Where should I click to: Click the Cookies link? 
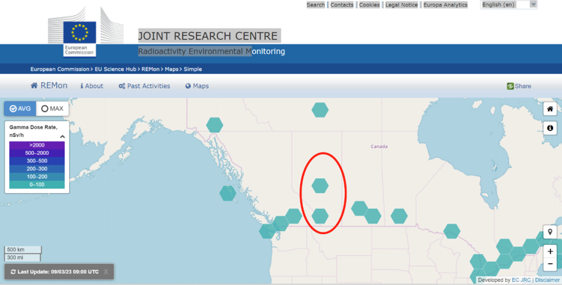(369, 5)
